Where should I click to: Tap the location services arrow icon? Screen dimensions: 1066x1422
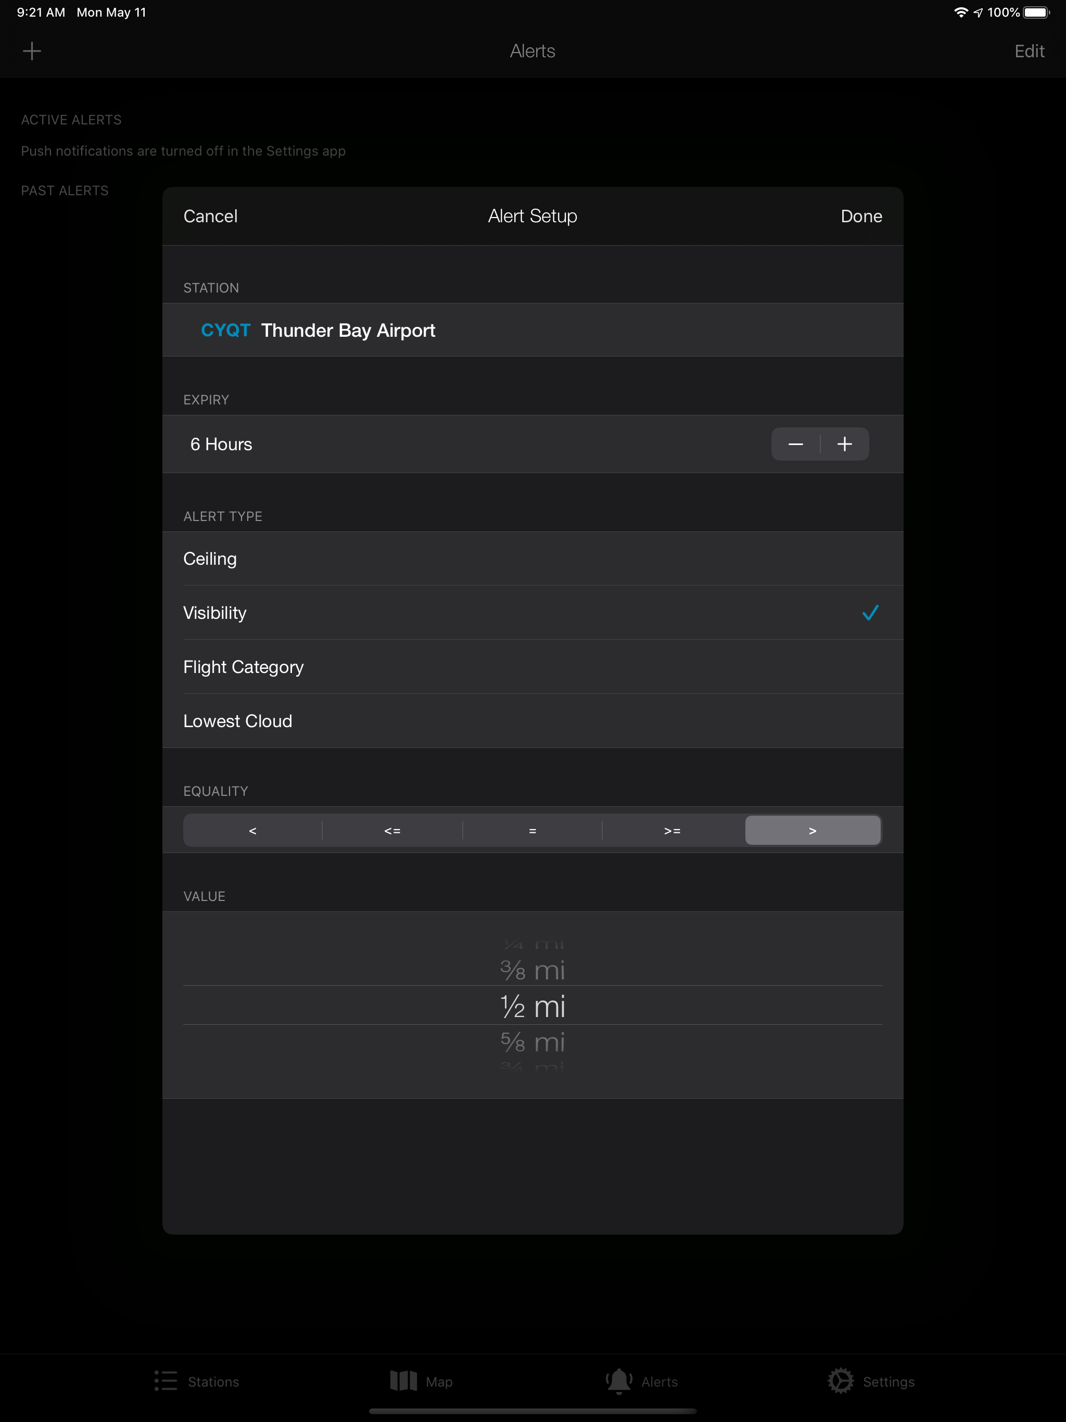tap(978, 12)
